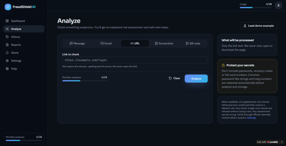This screenshot has height=146, width=286.
Task: Click the Analyze page heading
Action: point(69,21)
